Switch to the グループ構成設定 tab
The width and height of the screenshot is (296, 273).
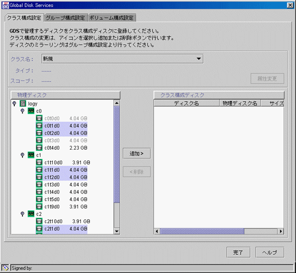pos(66,18)
